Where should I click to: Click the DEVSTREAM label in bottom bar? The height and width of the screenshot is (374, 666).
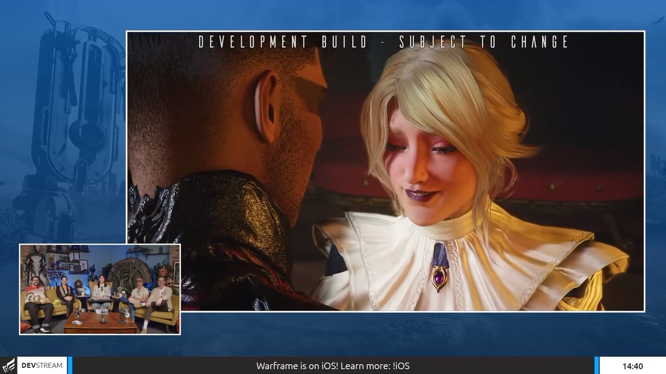pyautogui.click(x=42, y=365)
